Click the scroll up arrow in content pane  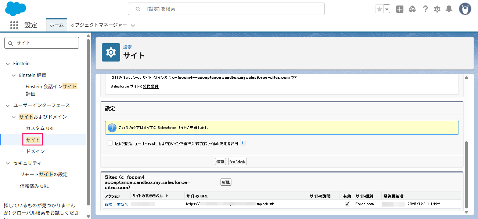467,77
